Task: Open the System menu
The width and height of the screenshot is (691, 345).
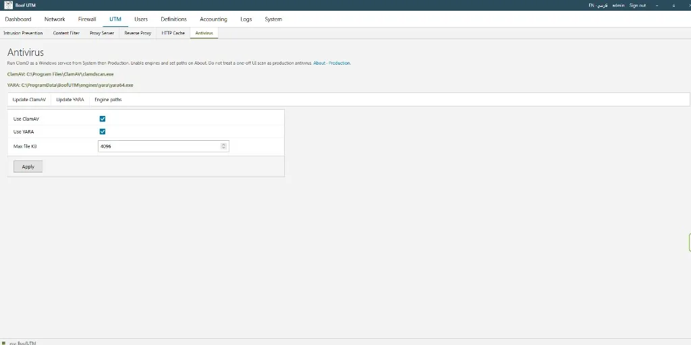Action: point(273,20)
